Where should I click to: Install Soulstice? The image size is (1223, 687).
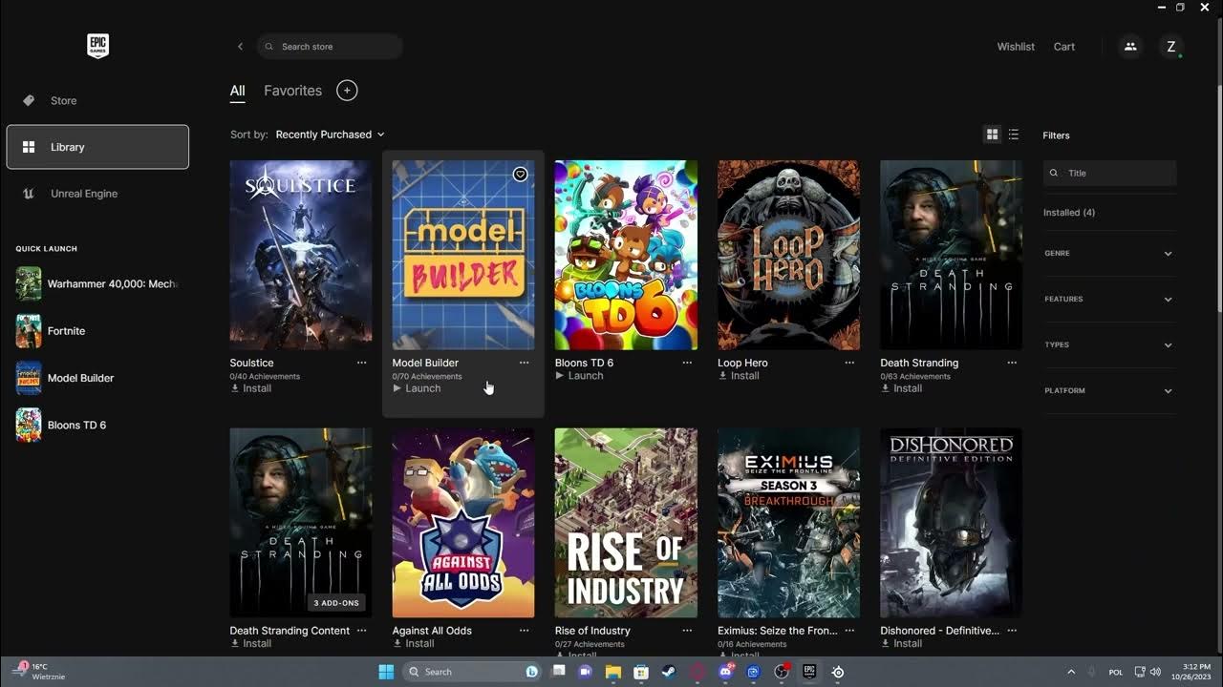pos(250,388)
